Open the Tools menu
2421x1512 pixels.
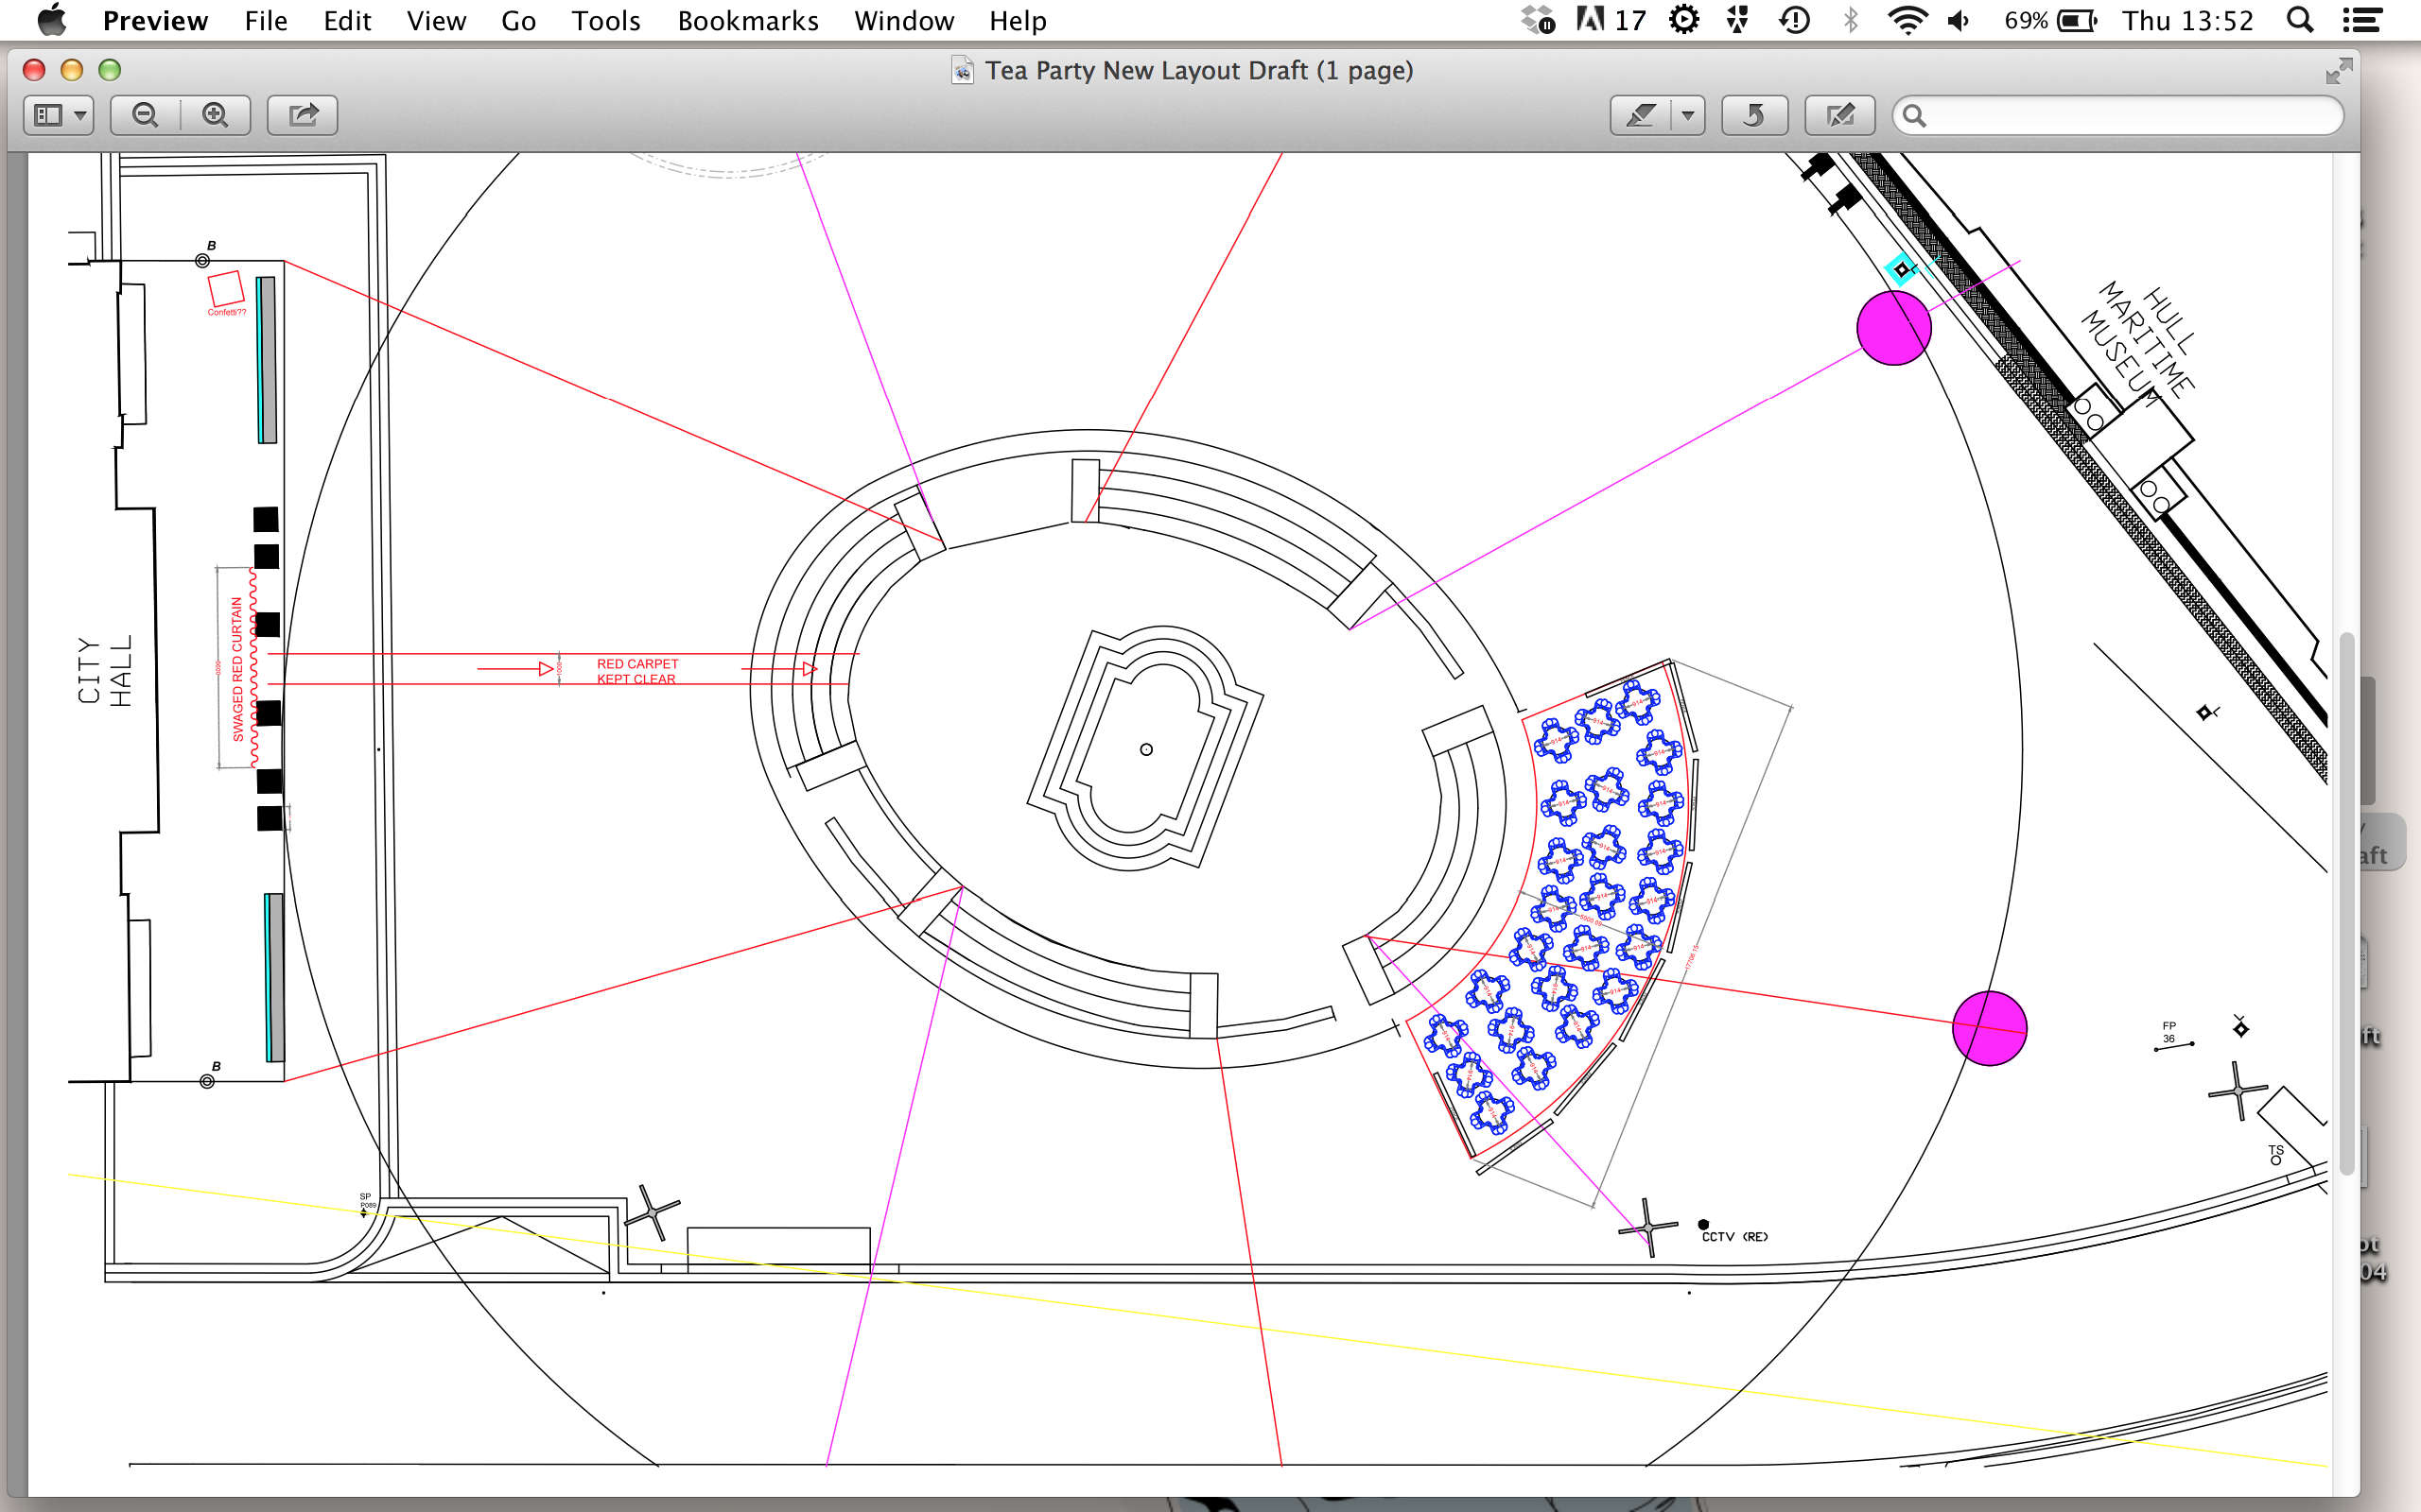point(605,20)
